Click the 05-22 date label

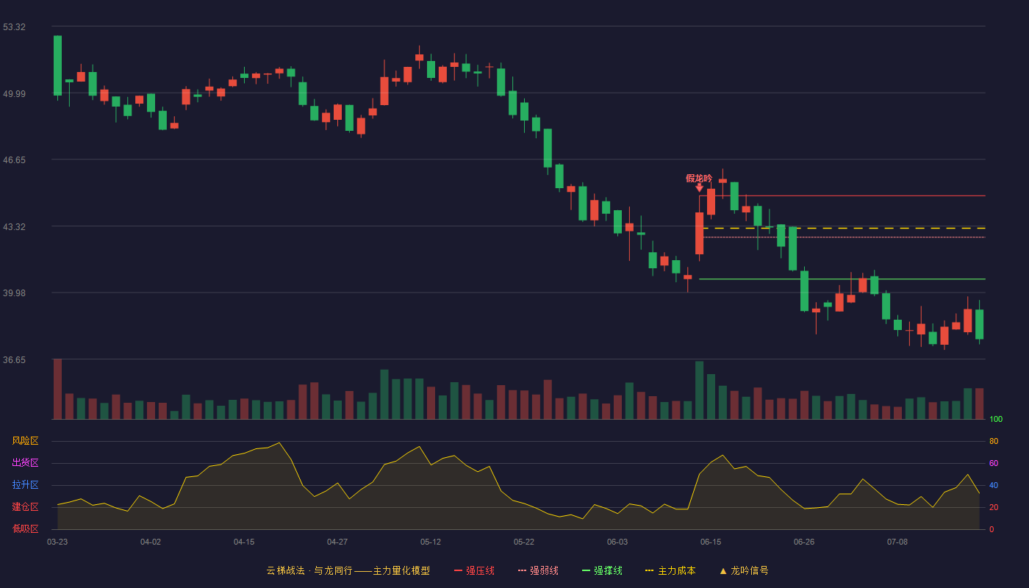click(524, 542)
